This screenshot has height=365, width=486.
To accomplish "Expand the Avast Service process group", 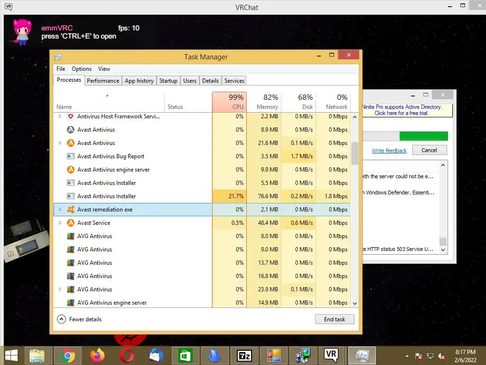I will pos(60,223).
